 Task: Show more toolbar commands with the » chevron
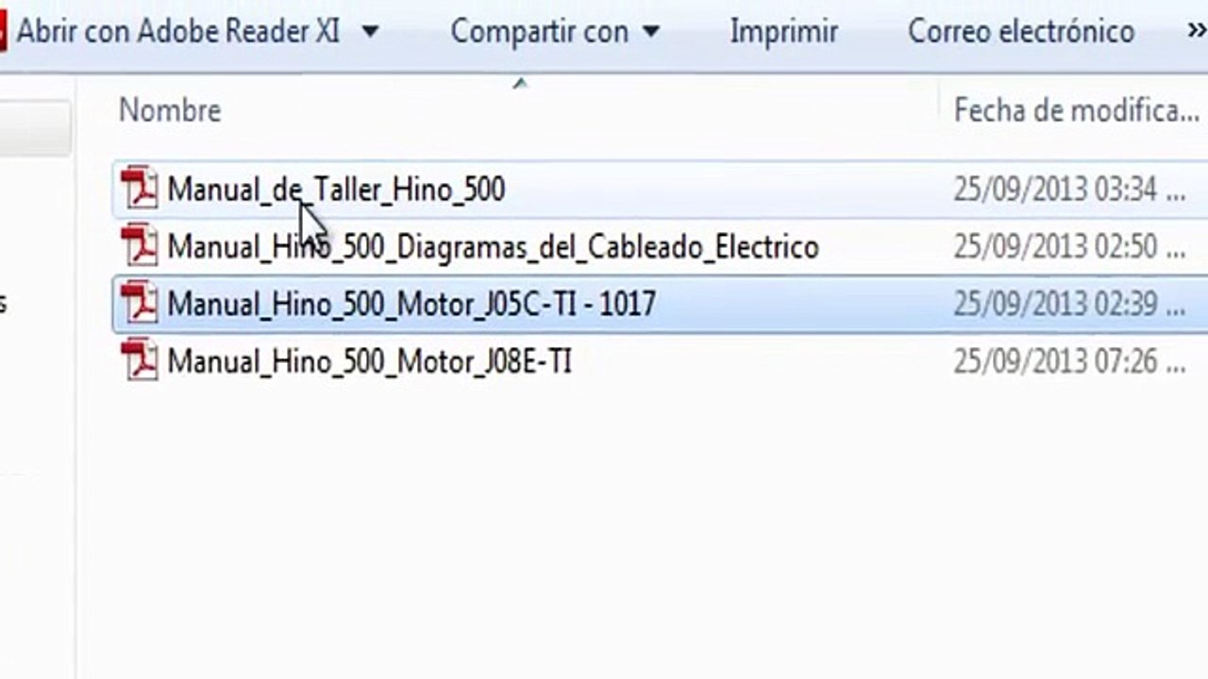1196,31
